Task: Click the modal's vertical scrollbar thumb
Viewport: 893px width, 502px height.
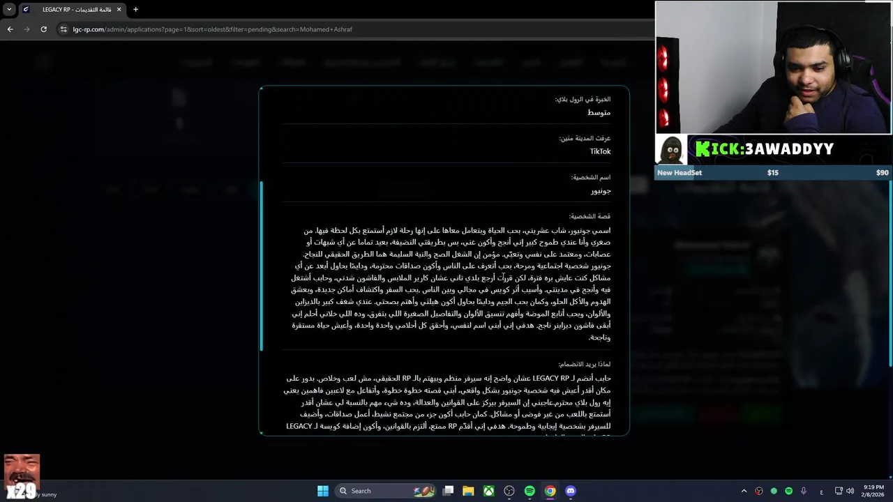Action: [x=261, y=266]
